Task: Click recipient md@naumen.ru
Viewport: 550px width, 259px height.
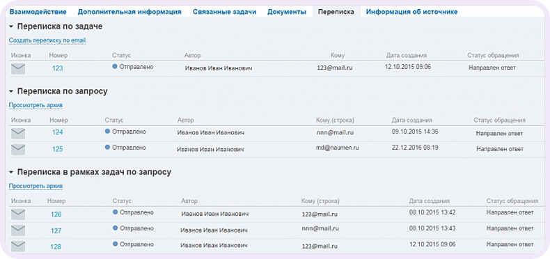Action: point(338,148)
